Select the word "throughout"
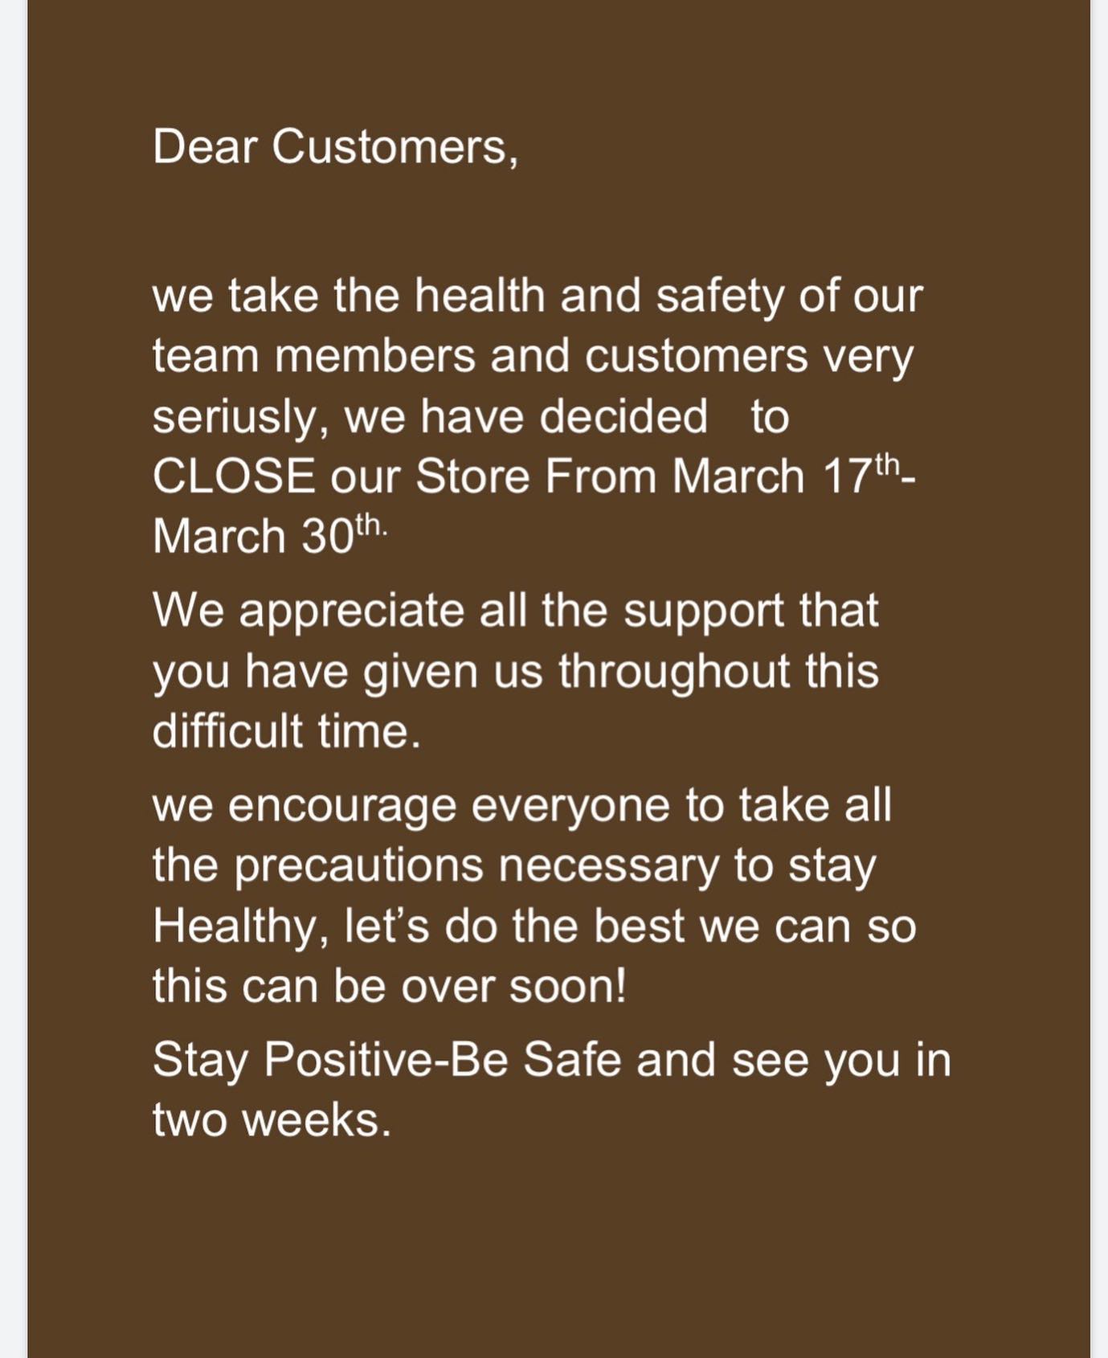This screenshot has width=1108, height=1358. pyautogui.click(x=674, y=672)
